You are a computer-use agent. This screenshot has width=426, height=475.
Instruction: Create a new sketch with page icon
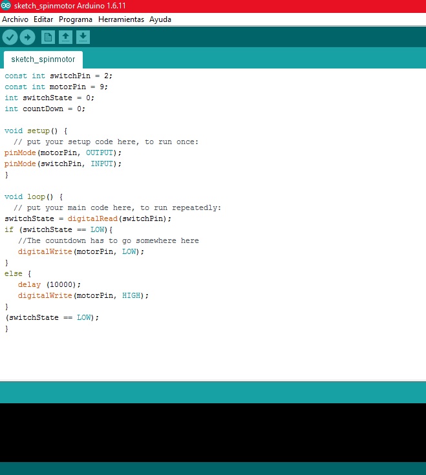pyautogui.click(x=48, y=37)
